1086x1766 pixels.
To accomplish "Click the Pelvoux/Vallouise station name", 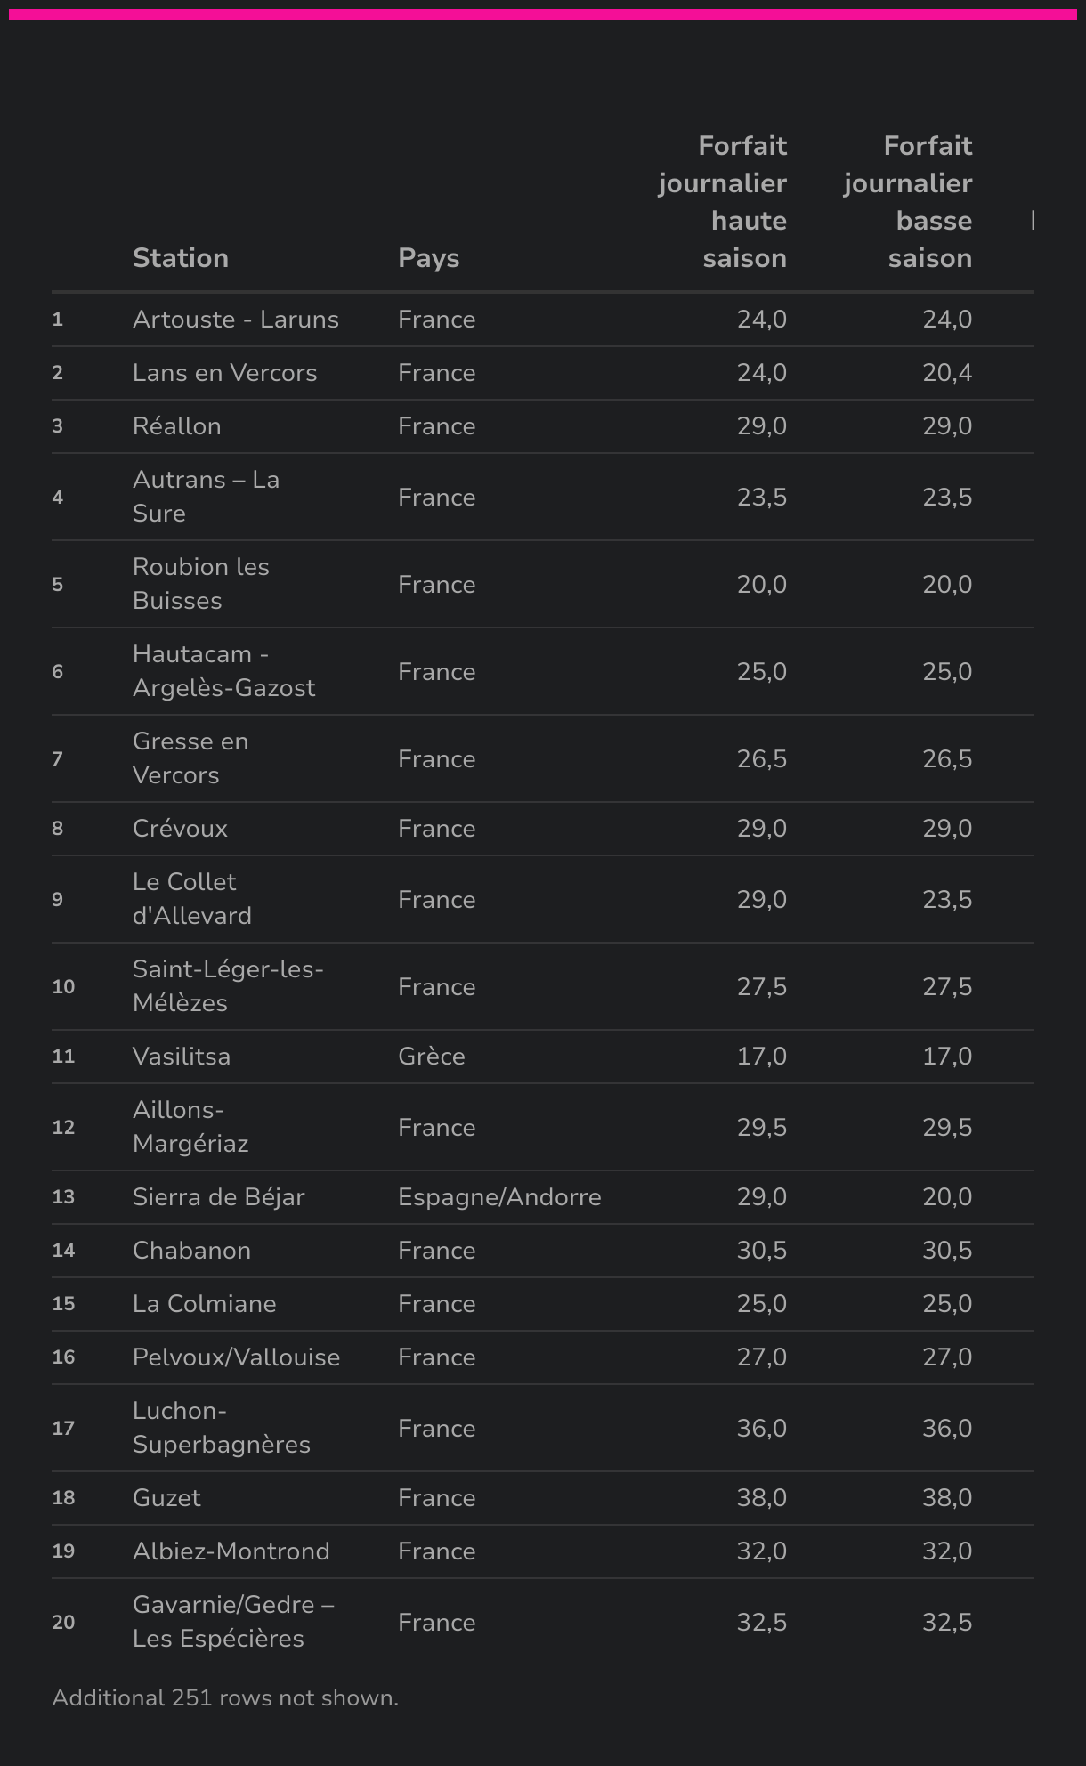I will click(236, 1357).
